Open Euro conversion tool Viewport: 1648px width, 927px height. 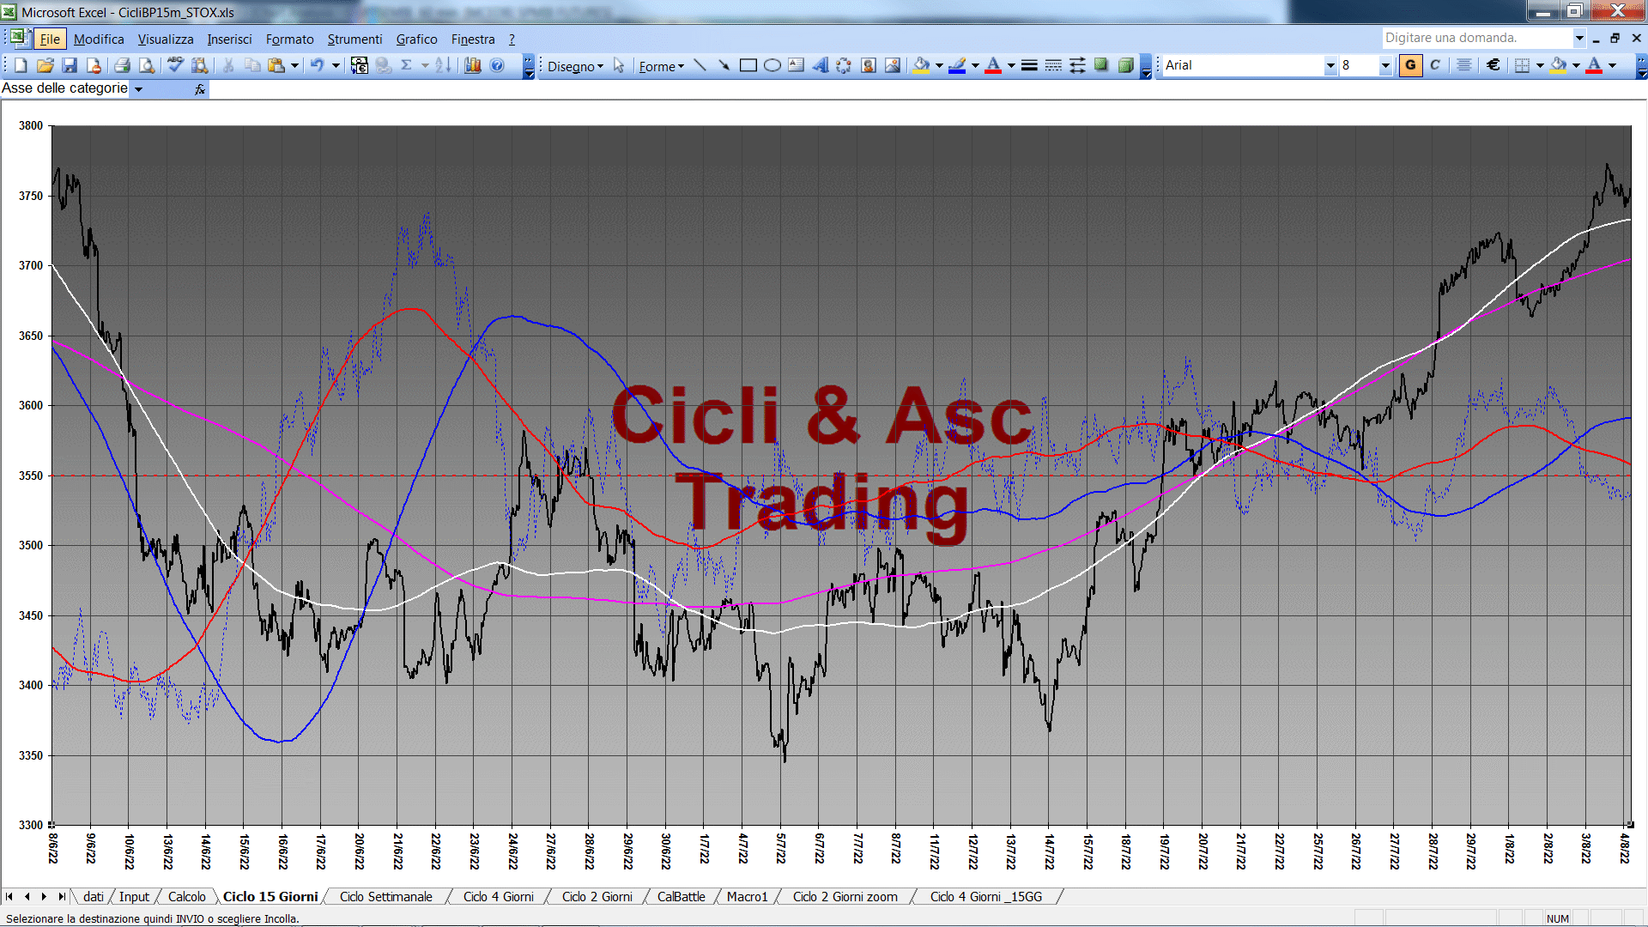[x=360, y=65]
